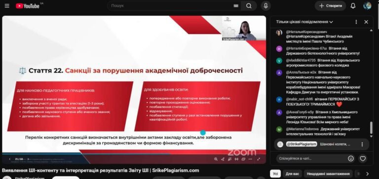Go to YouTube home via logo

coord(28,6)
